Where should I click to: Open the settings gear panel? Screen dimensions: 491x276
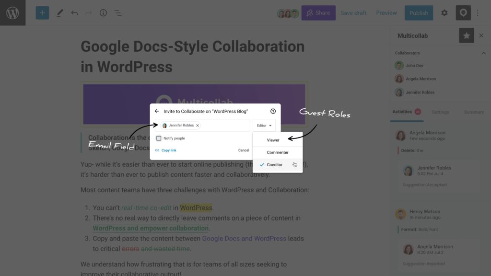coord(444,13)
